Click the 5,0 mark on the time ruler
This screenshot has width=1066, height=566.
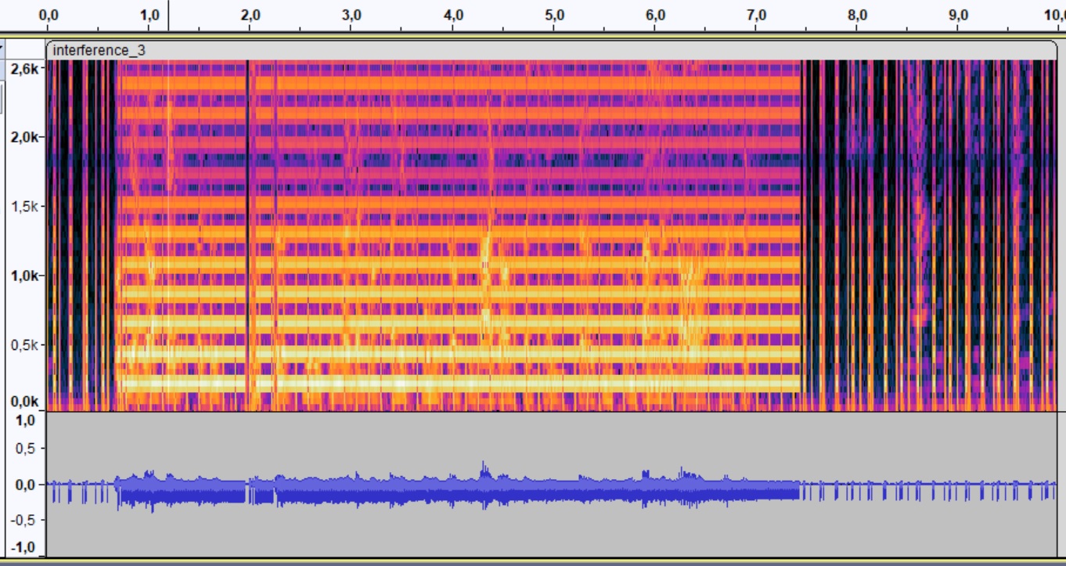[554, 15]
